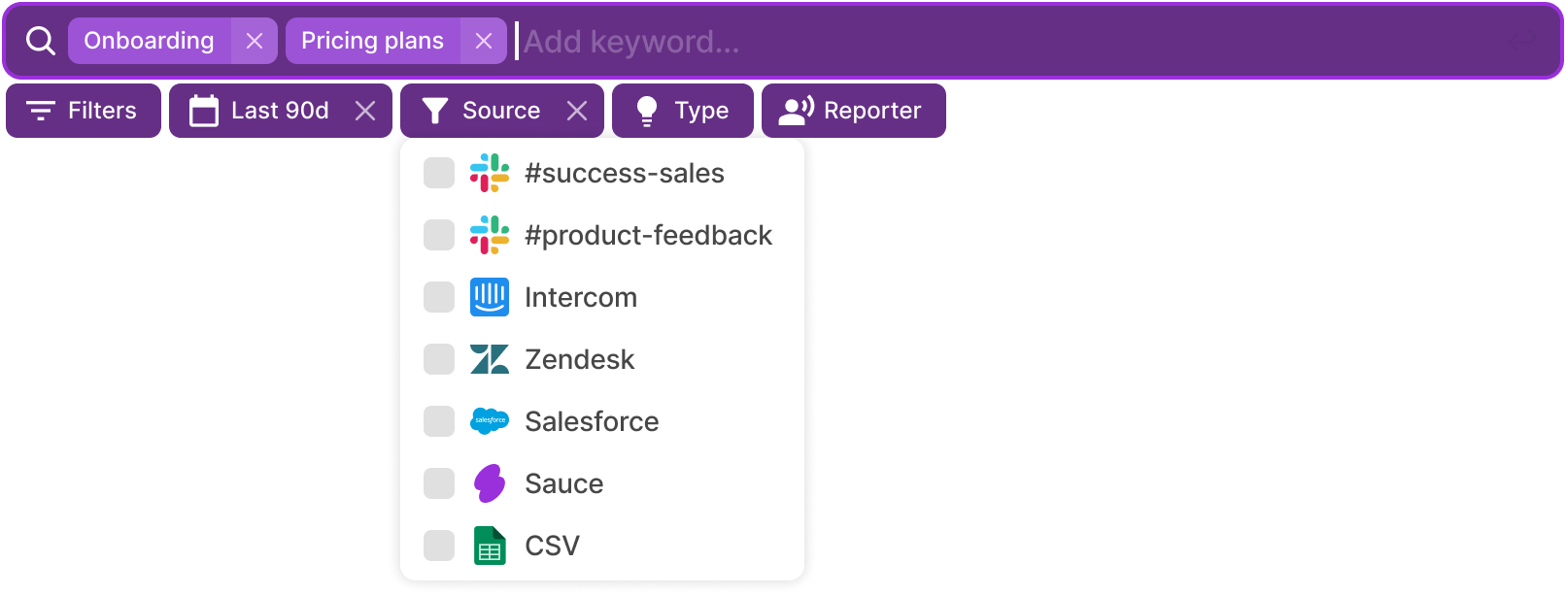Remove the Onboarding keyword chip

[x=255, y=41]
